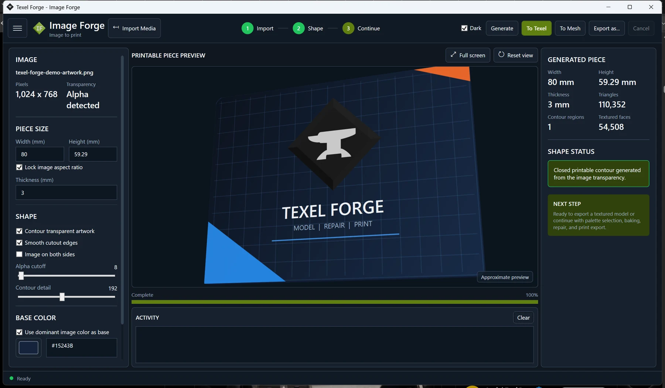
Task: Open the hamburger menu
Action: (x=17, y=28)
